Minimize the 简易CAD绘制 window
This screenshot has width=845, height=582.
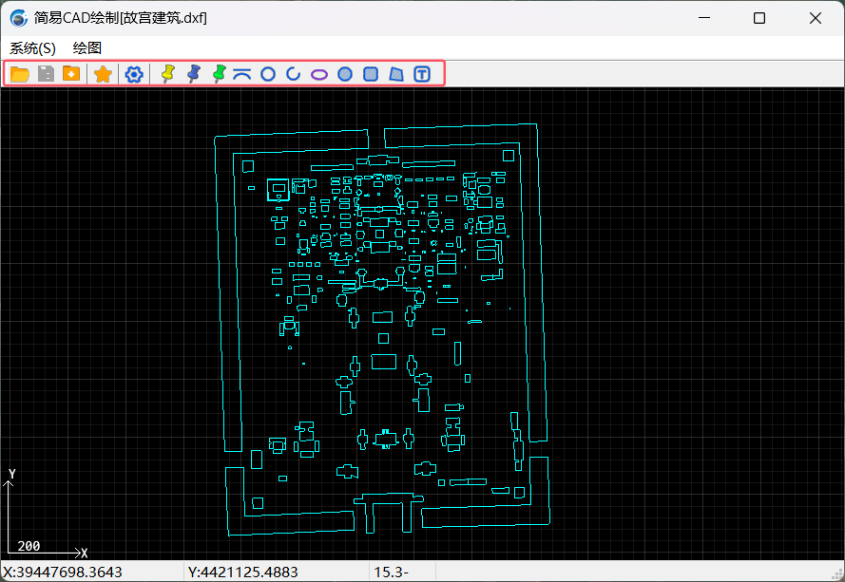tap(704, 18)
